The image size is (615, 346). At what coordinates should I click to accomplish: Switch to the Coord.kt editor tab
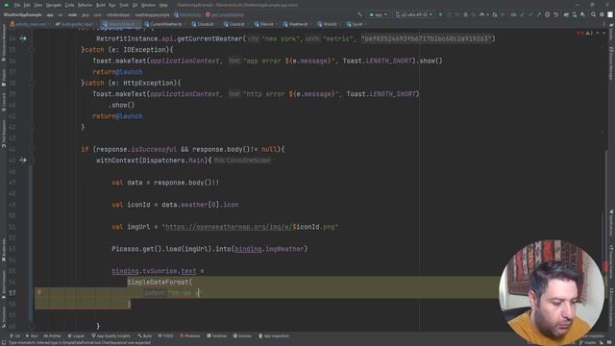234,24
